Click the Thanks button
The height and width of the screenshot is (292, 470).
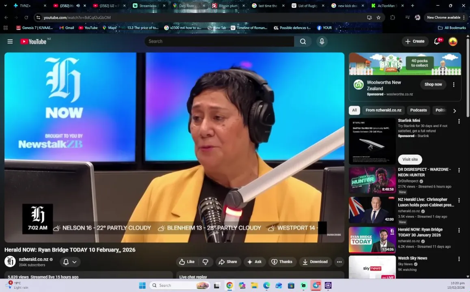point(282,262)
